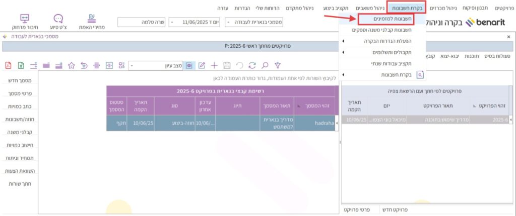Click the PDF export icon
Viewport: 516px width, 216px height.
point(8,65)
